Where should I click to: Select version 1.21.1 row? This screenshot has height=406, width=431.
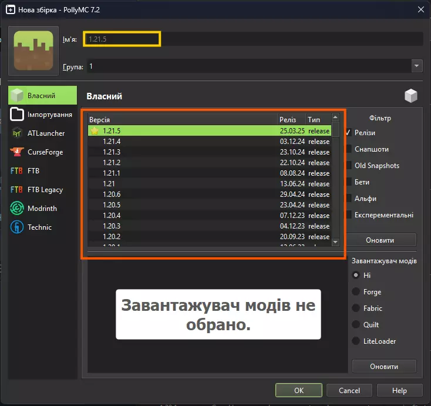click(210, 173)
